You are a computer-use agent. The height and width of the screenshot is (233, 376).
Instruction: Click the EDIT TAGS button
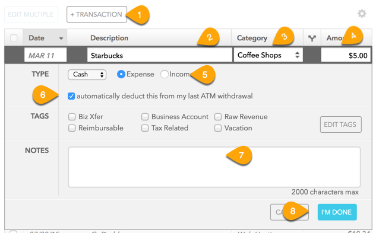pyautogui.click(x=341, y=125)
